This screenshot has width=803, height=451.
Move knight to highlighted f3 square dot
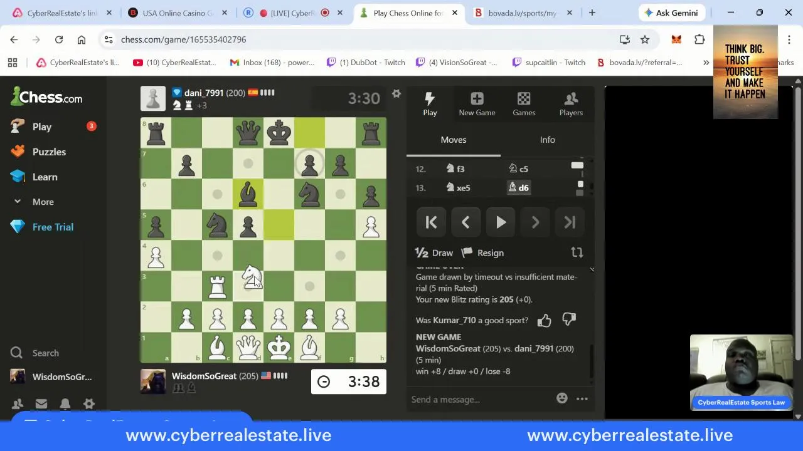(x=309, y=286)
